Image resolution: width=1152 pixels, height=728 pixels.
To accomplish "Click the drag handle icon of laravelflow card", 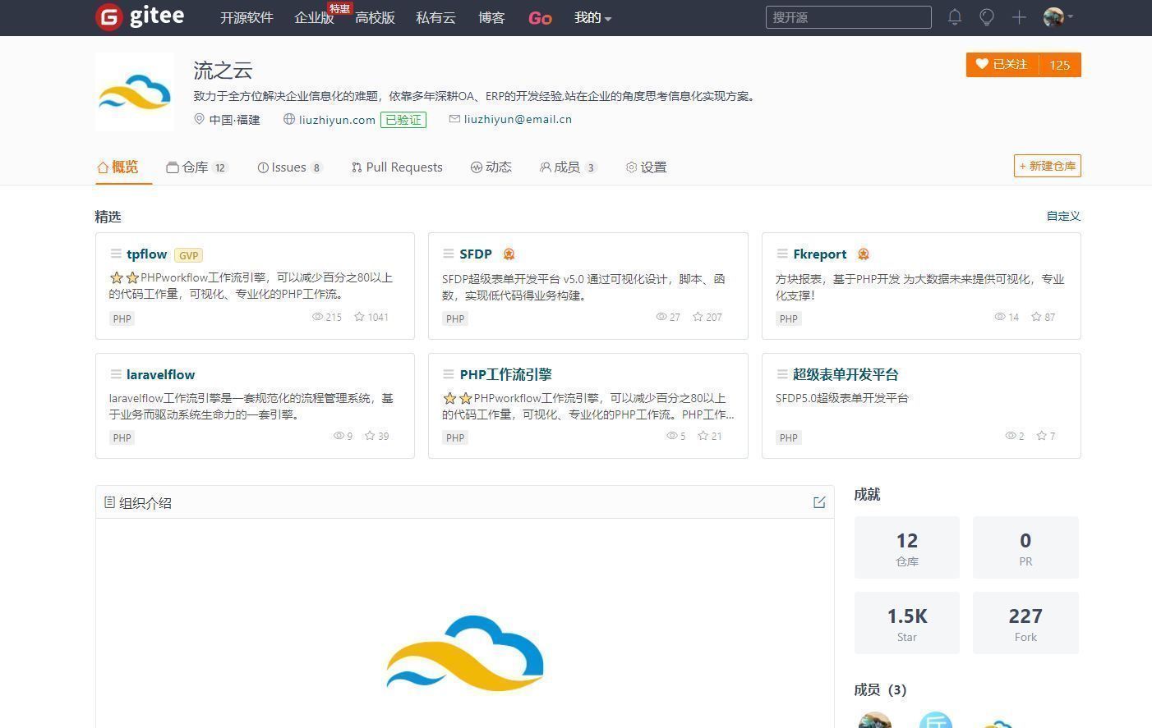I will coord(116,374).
